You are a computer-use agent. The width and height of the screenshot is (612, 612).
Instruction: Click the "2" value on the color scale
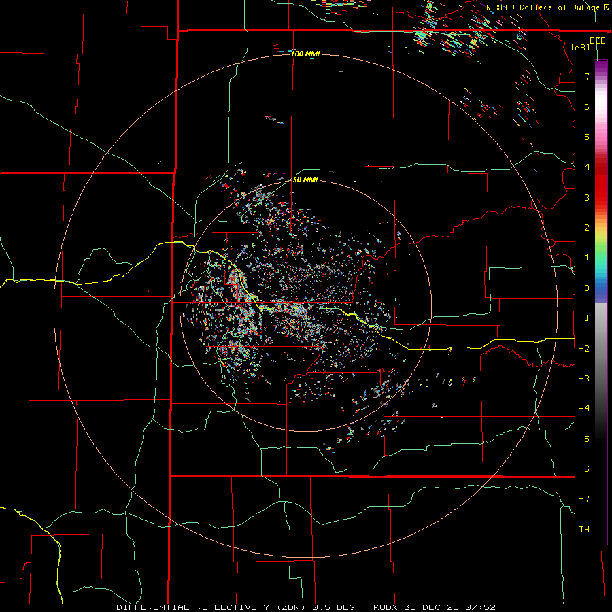(x=587, y=228)
